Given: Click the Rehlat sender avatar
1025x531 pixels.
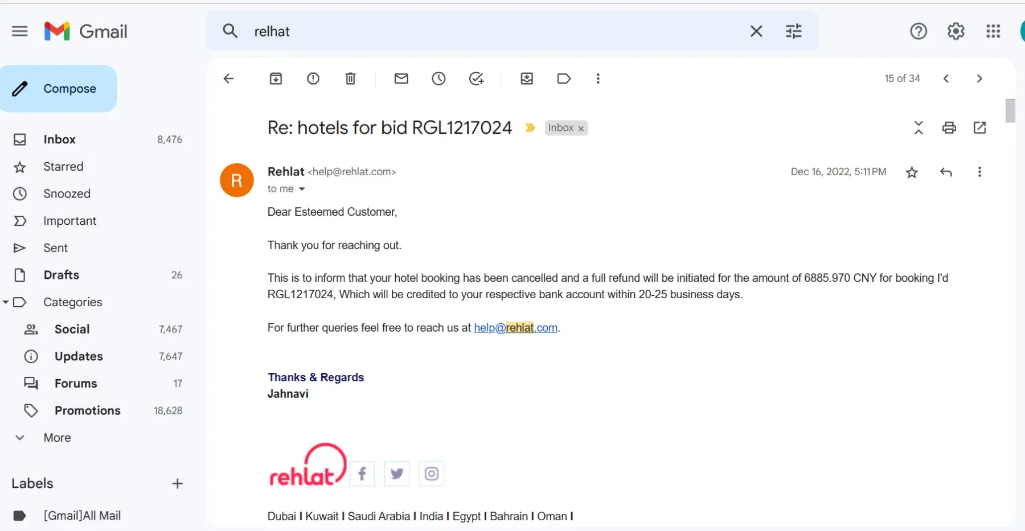Looking at the screenshot, I should pyautogui.click(x=237, y=180).
